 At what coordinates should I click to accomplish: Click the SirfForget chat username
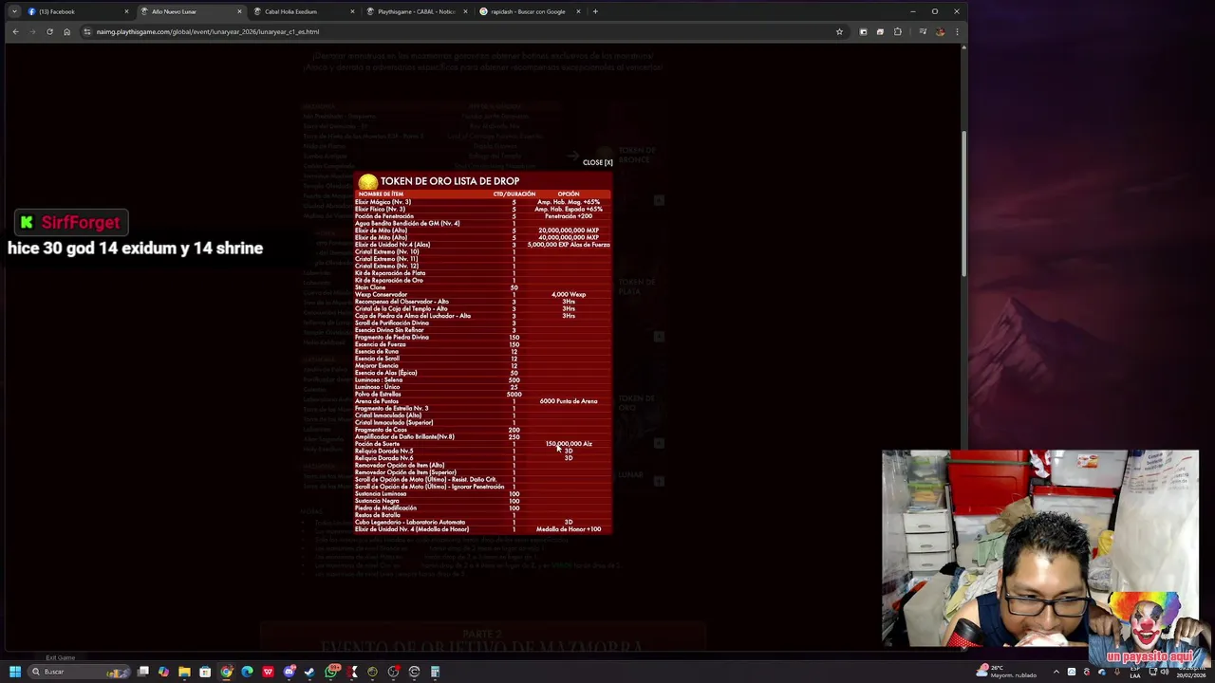(81, 222)
